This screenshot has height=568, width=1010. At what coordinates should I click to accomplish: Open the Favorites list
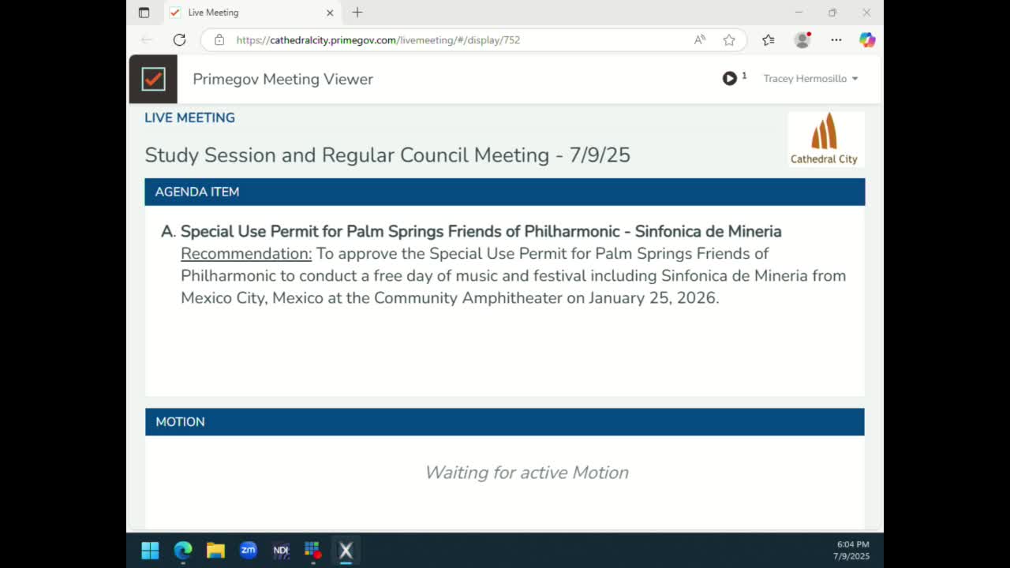768,39
